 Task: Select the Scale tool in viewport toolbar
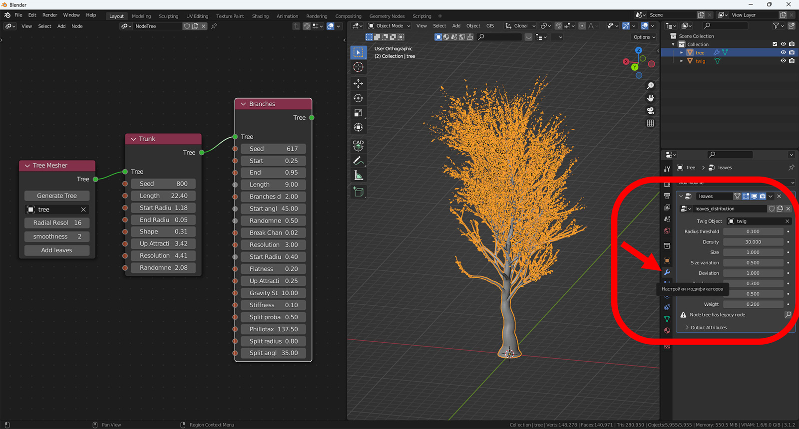(x=358, y=113)
